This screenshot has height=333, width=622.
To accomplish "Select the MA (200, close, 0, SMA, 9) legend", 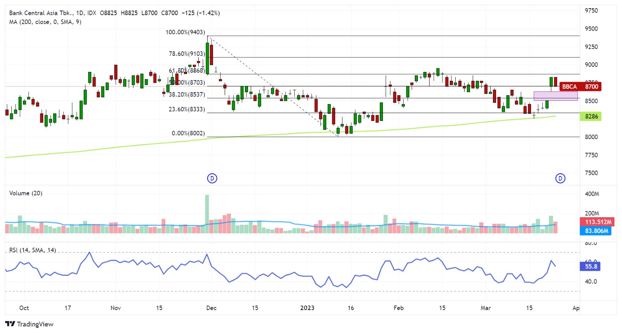I will 45,22.
